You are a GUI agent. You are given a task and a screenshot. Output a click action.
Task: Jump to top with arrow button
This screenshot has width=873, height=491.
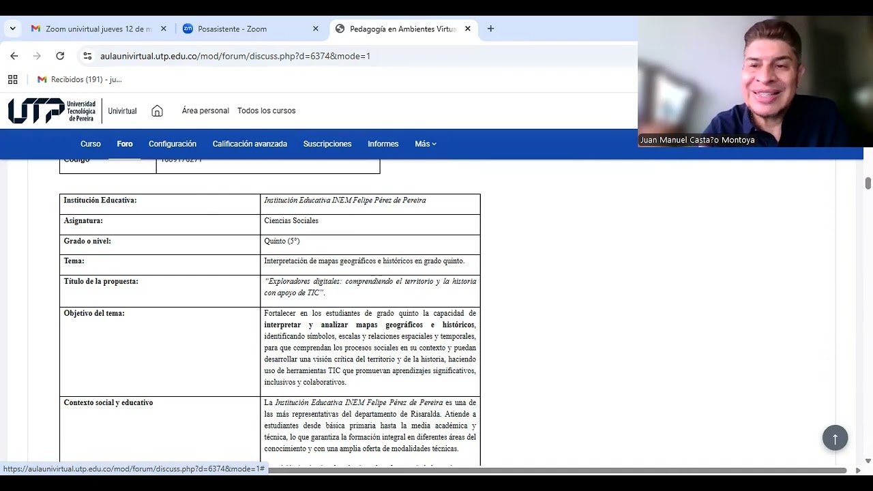pos(835,438)
